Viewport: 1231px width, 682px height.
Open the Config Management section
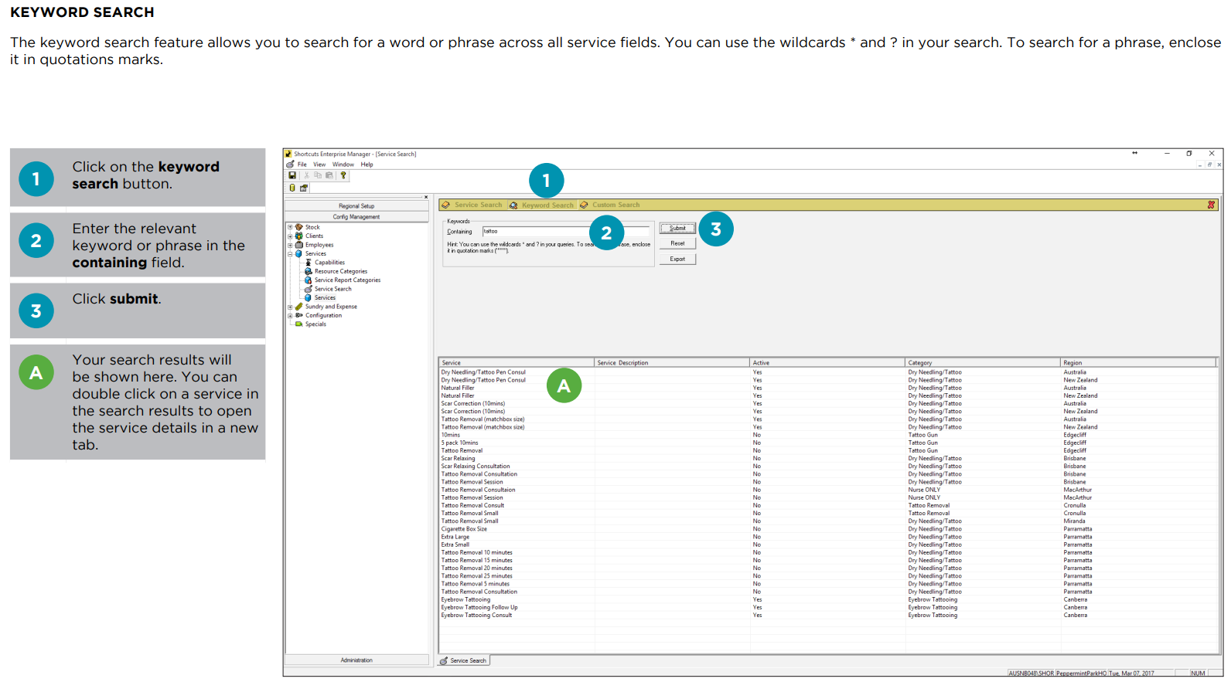(356, 217)
